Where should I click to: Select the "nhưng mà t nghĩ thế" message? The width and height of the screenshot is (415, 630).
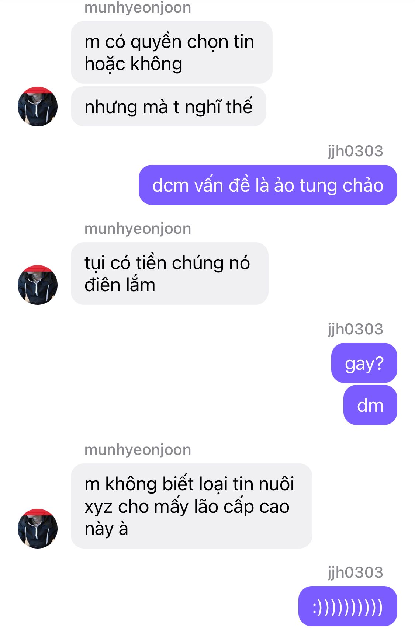point(169,107)
